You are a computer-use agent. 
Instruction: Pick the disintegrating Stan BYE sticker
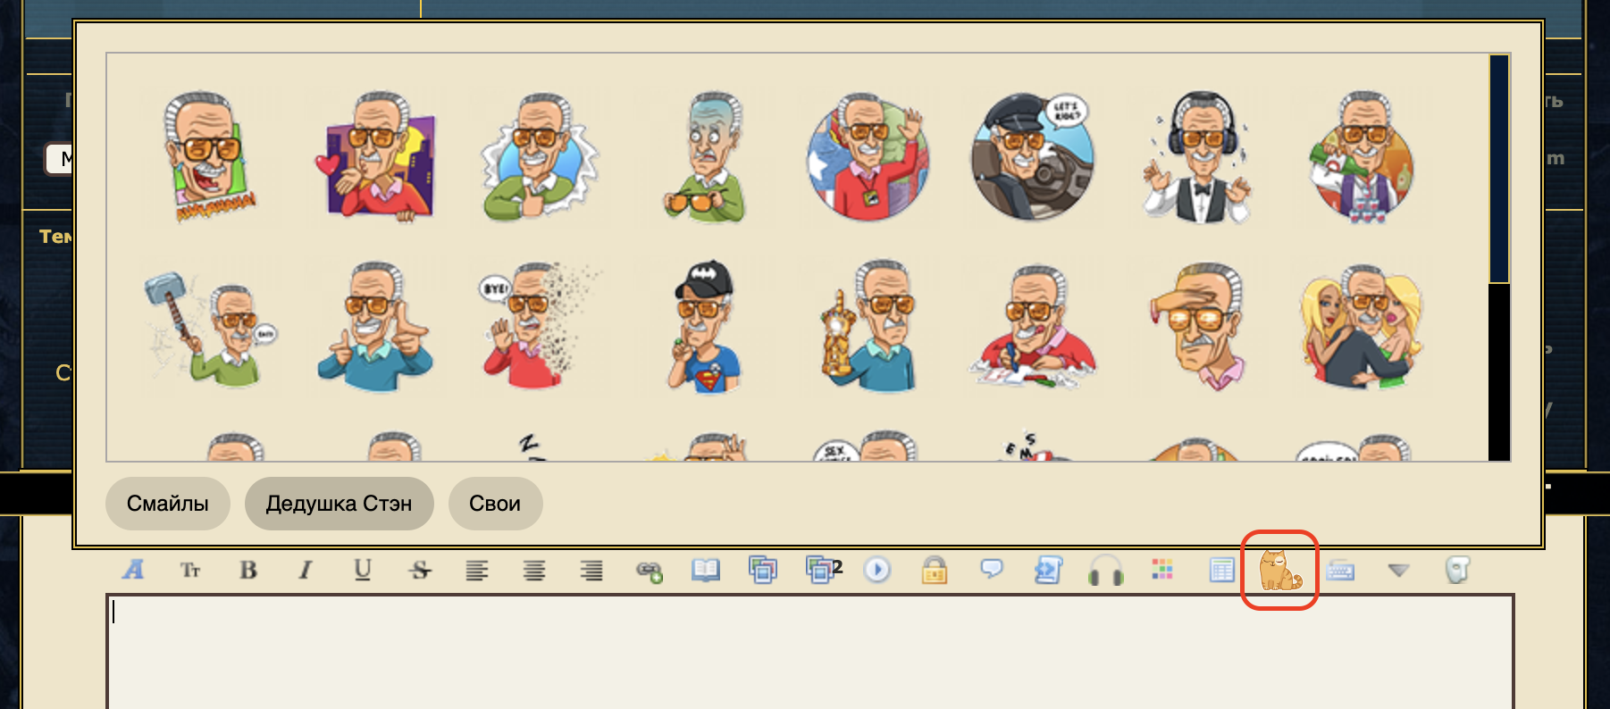click(540, 325)
